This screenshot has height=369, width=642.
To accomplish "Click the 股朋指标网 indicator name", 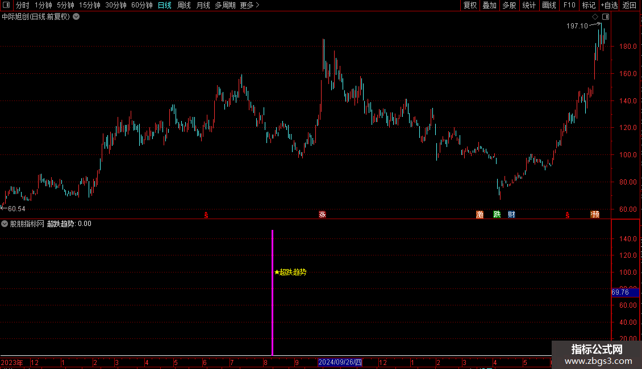I will click(x=27, y=224).
